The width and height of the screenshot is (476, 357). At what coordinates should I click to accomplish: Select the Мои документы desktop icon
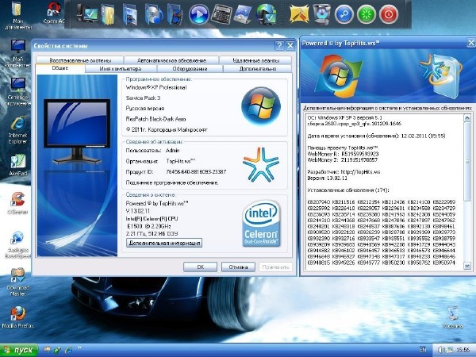[x=17, y=15]
